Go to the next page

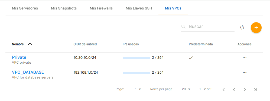click(245, 89)
